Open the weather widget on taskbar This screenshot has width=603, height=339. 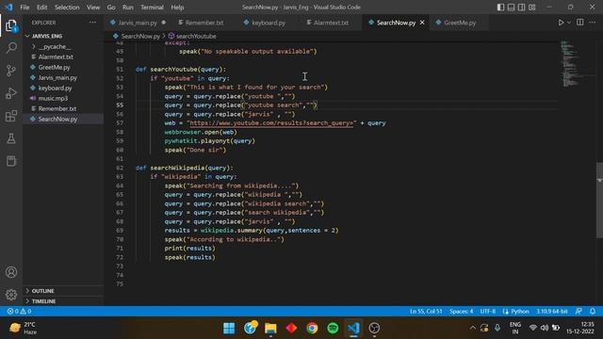click(x=23, y=328)
